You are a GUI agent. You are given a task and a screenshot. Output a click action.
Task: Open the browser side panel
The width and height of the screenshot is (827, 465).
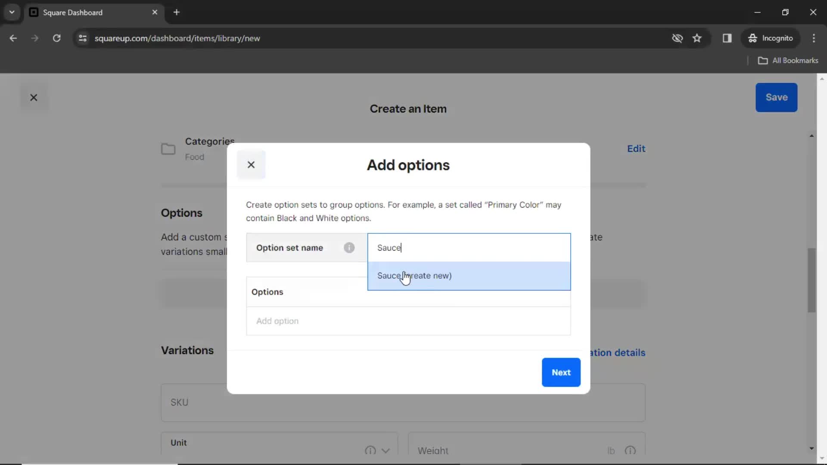coord(727,38)
